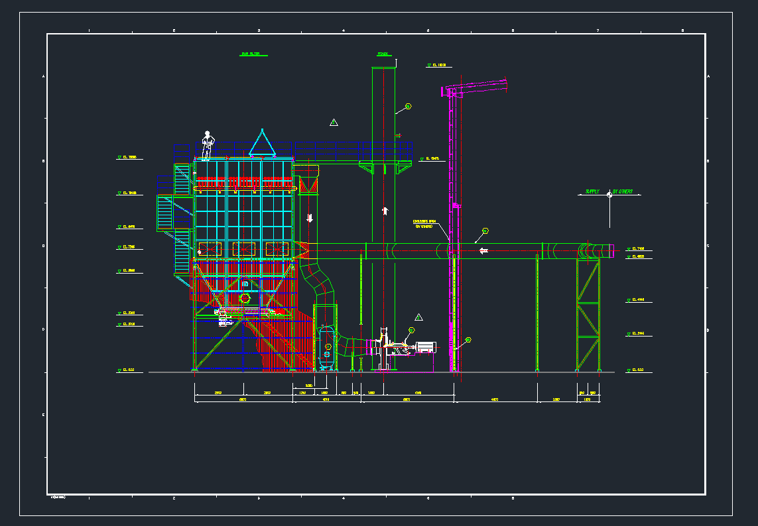The width and height of the screenshot is (758, 526).
Task: Click the BAG FILTER title label
Action: (251, 54)
